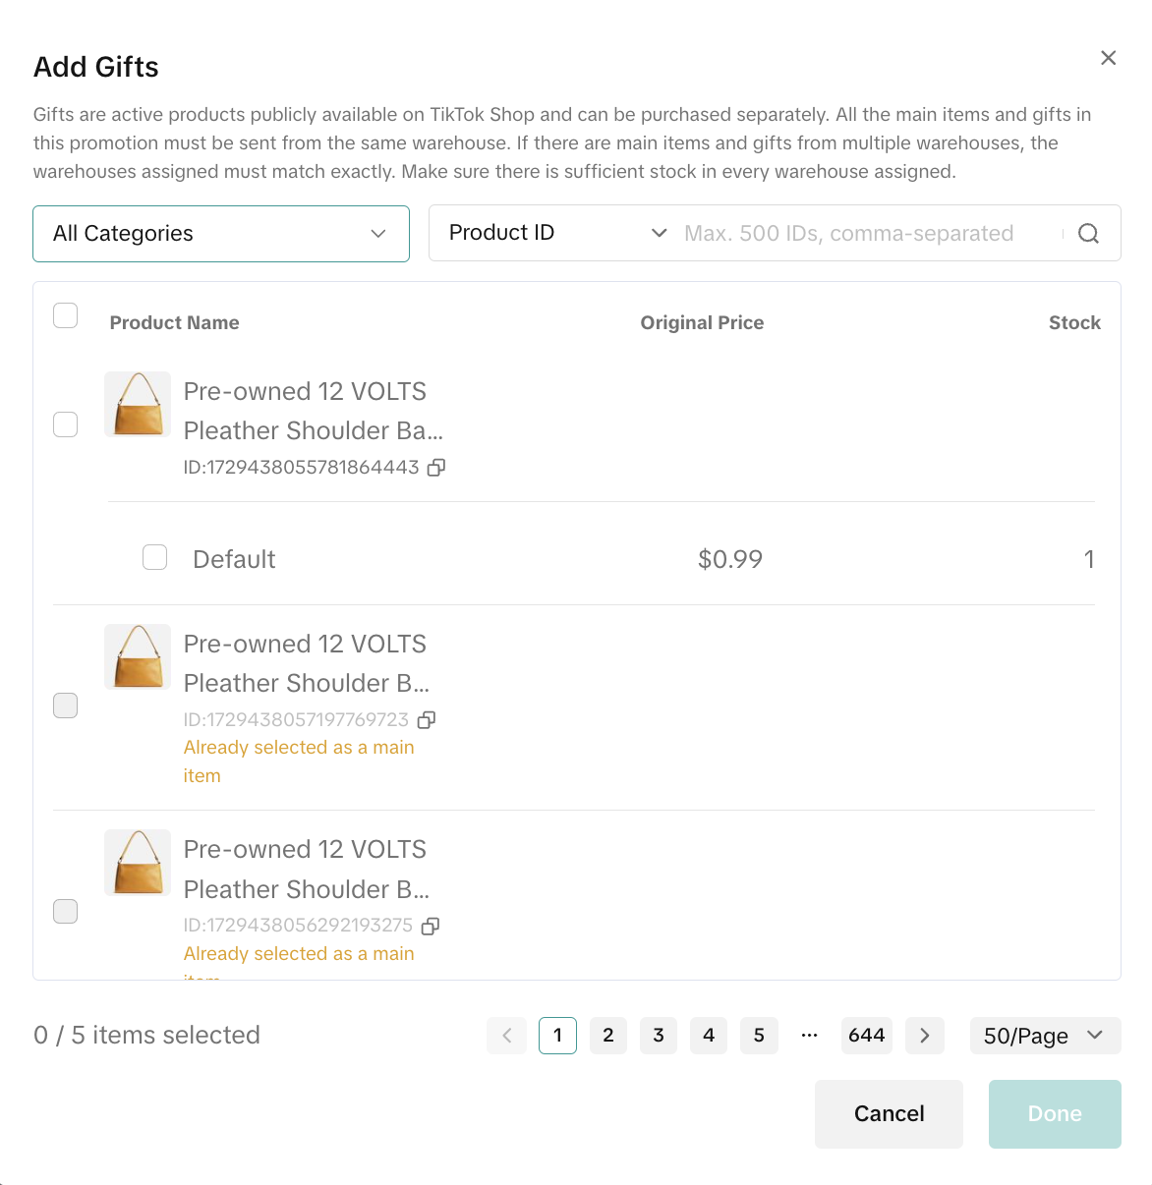Jump to page 3

coord(659,1036)
